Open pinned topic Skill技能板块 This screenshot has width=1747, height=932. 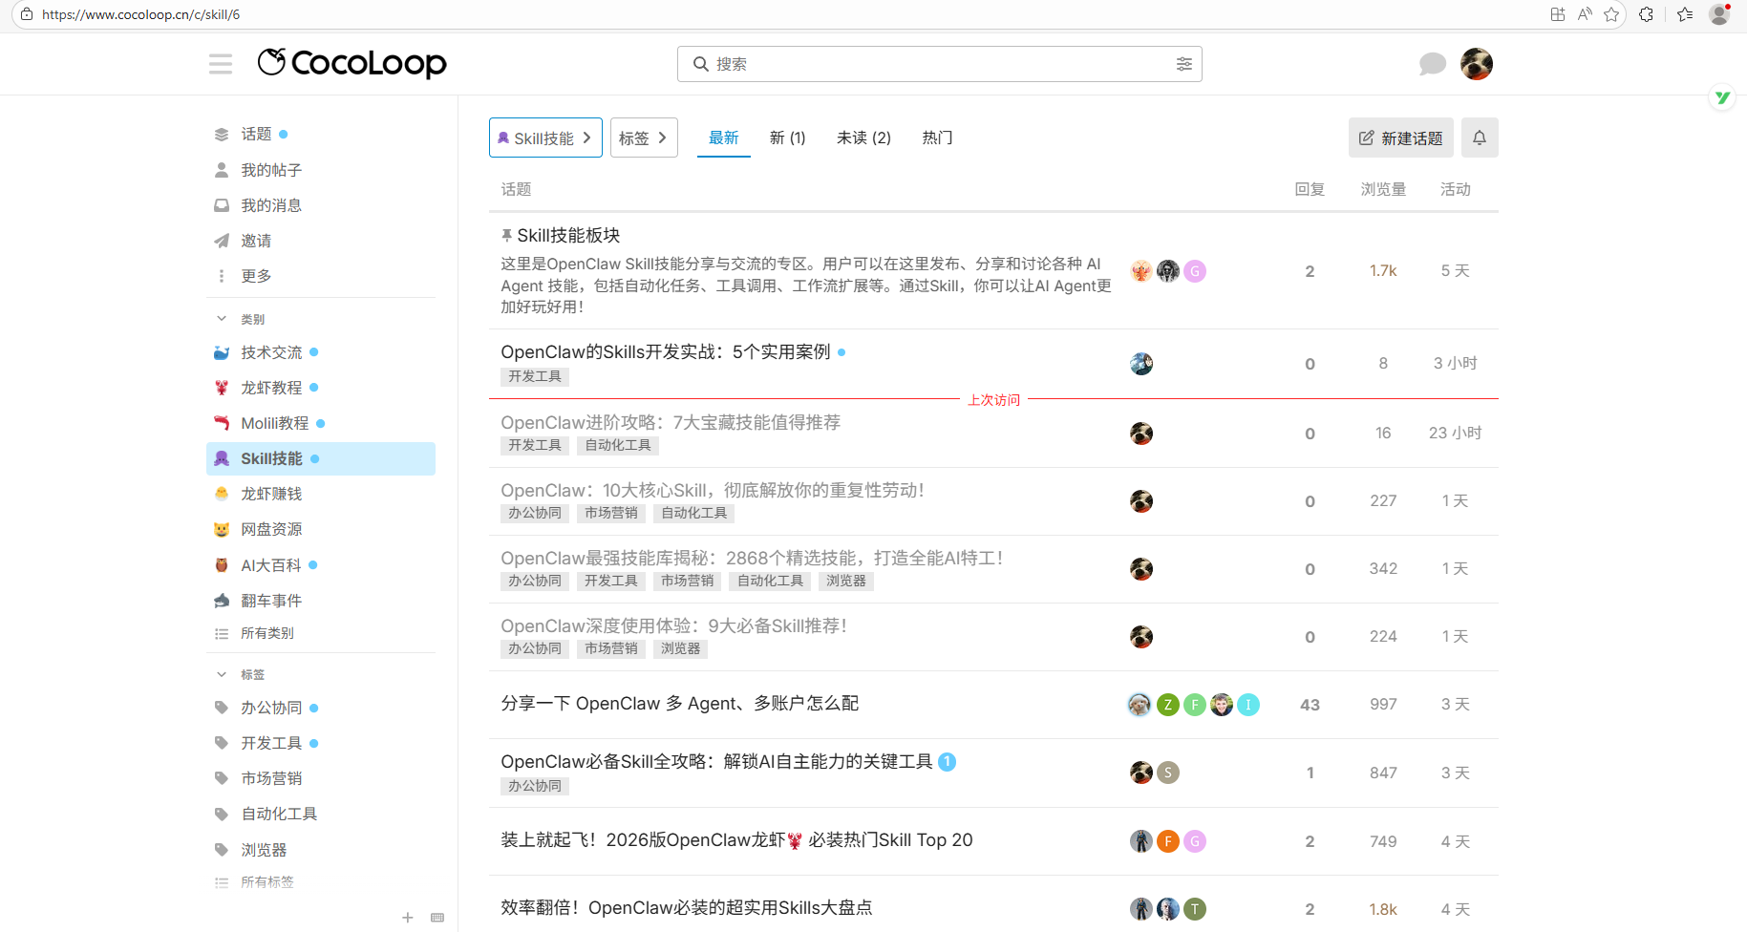tap(568, 236)
